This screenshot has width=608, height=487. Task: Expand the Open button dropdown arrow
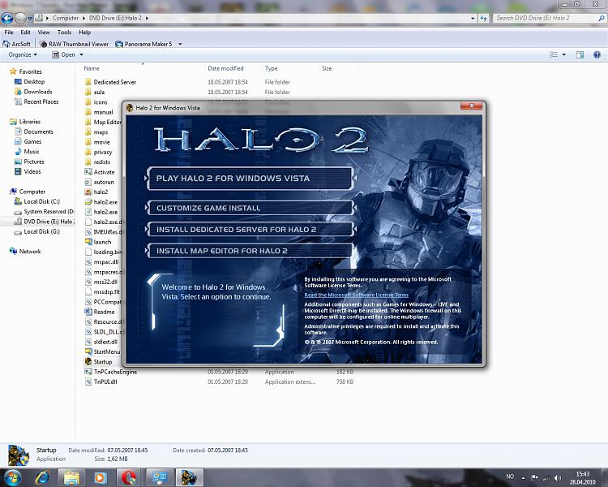81,54
